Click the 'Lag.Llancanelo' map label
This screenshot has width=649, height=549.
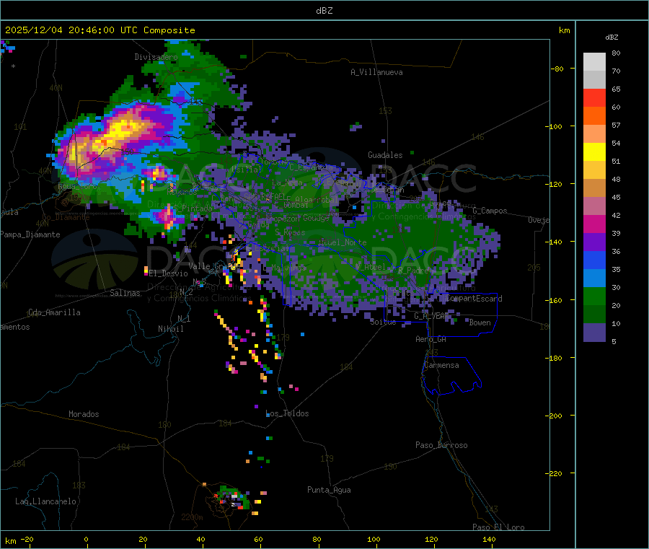45,501
